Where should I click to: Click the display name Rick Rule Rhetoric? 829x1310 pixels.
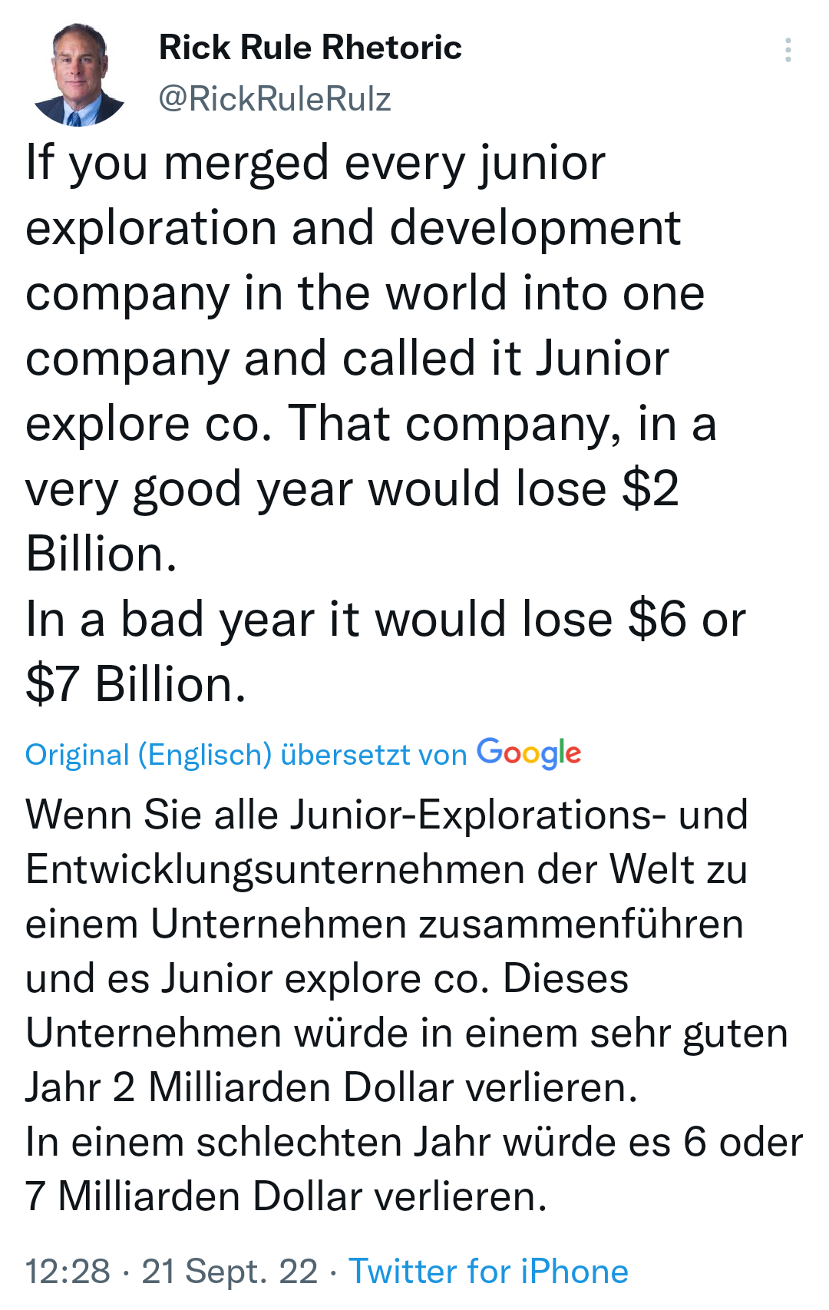click(310, 48)
